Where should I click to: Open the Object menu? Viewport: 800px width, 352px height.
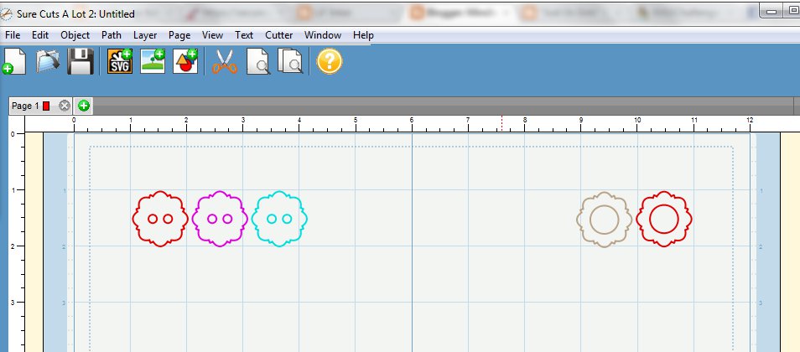point(75,35)
